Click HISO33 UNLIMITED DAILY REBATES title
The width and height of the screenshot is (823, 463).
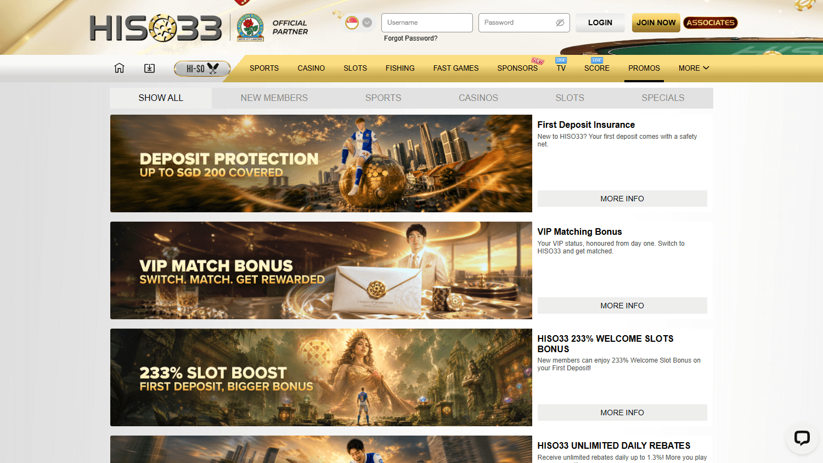coord(614,446)
